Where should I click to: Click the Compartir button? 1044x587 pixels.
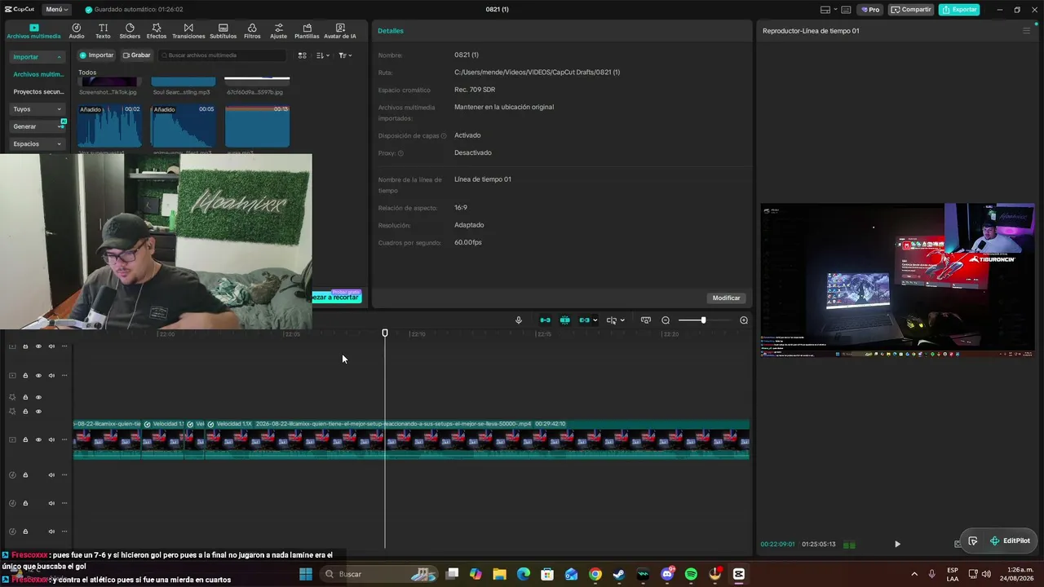(x=911, y=10)
